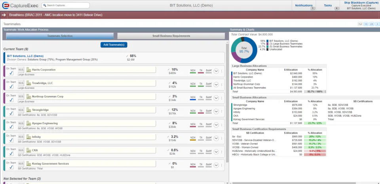Viewport: 380px width, 184px height.
Task: Uncheck On Team for Koniag Government Services
Action: (11, 167)
